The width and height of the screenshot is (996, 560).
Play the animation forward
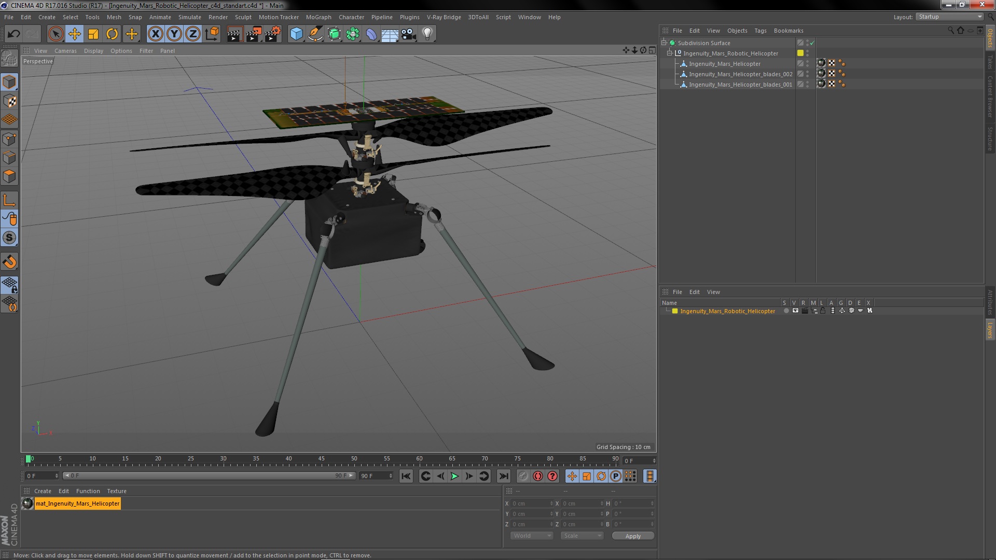click(454, 476)
